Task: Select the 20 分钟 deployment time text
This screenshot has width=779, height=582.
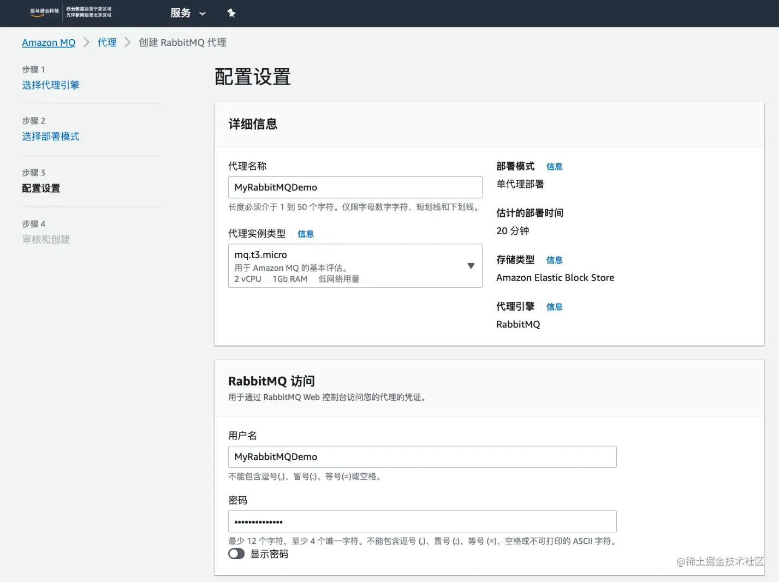Action: point(513,231)
